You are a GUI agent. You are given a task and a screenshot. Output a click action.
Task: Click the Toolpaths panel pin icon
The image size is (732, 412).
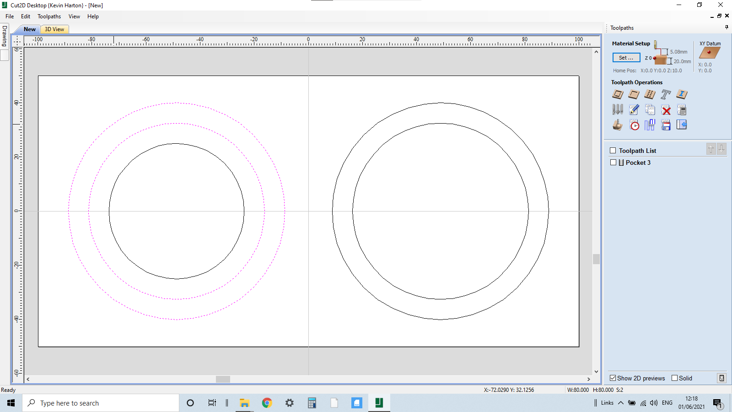pos(727,27)
